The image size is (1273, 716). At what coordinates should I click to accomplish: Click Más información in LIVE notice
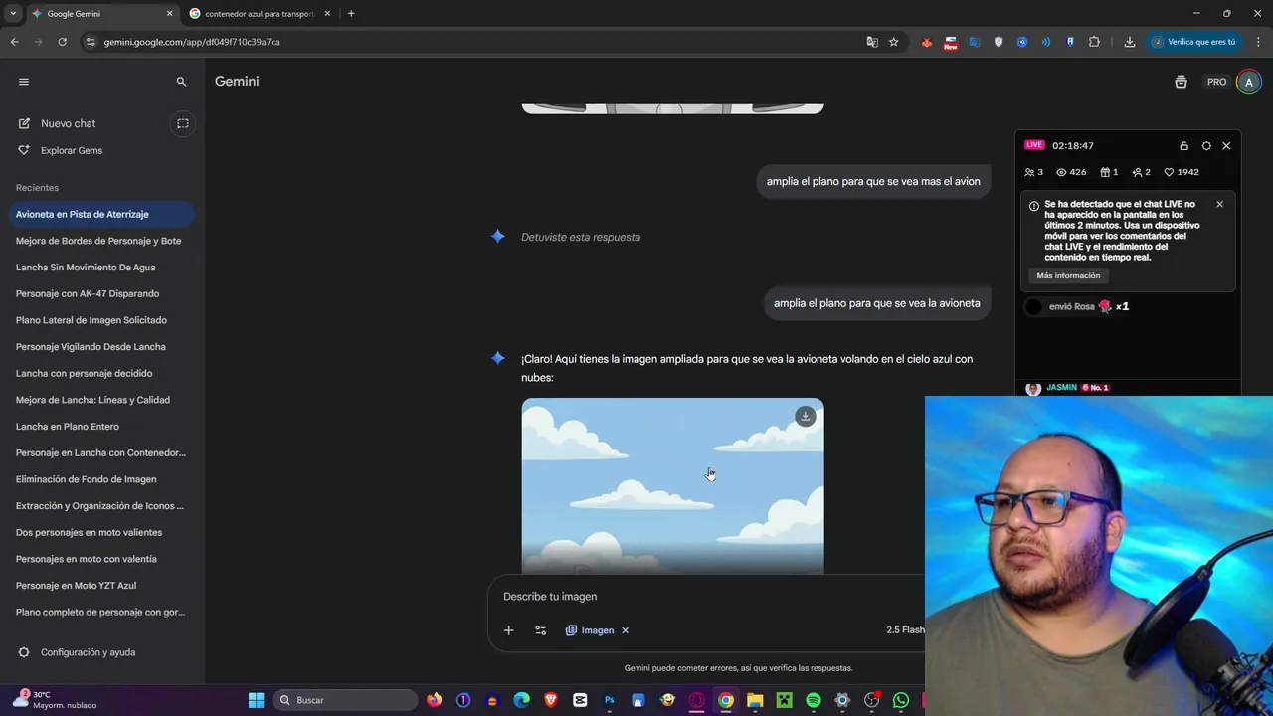click(1068, 275)
